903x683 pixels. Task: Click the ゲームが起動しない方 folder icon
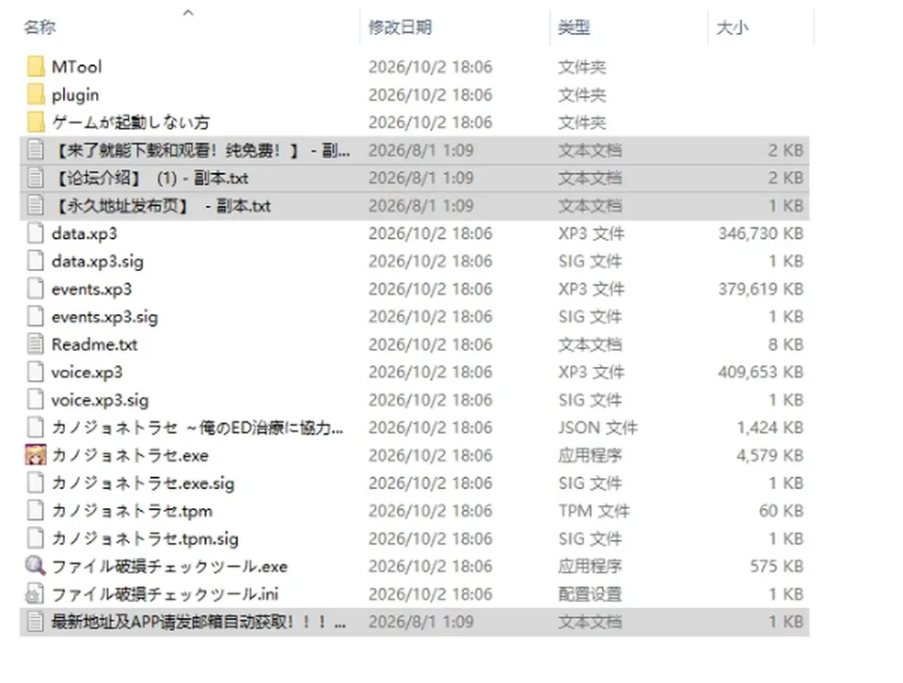pyautogui.click(x=36, y=122)
